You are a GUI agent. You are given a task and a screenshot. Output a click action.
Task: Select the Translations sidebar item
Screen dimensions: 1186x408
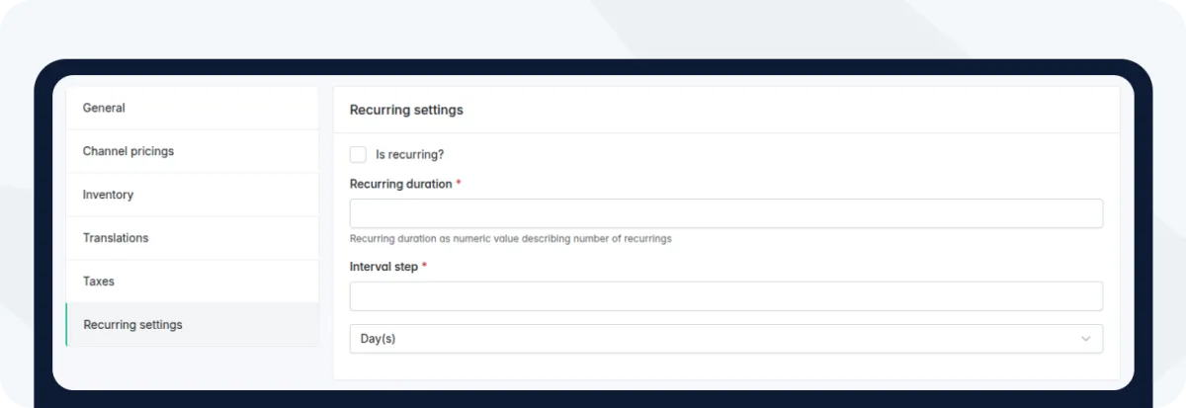[116, 238]
